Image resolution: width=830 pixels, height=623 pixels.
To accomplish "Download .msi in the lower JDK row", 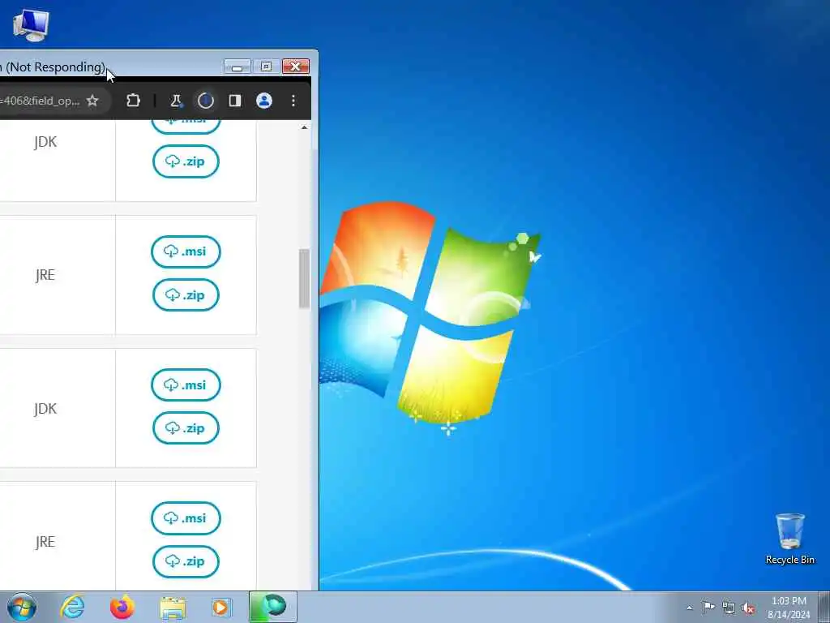I will tap(186, 385).
